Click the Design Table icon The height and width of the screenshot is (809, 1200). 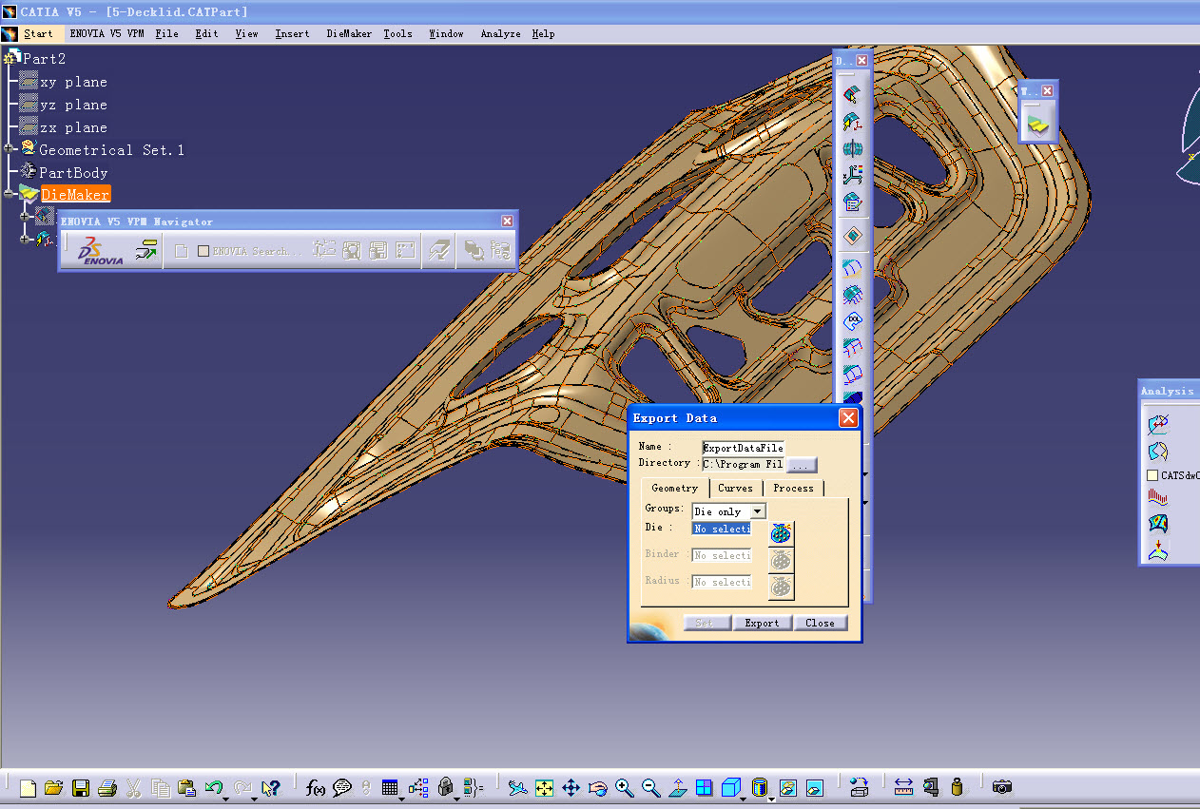point(390,787)
